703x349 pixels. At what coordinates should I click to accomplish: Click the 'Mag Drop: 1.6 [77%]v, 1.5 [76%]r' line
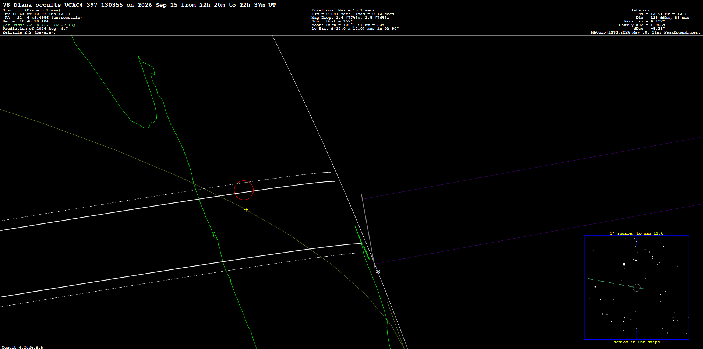(x=350, y=18)
